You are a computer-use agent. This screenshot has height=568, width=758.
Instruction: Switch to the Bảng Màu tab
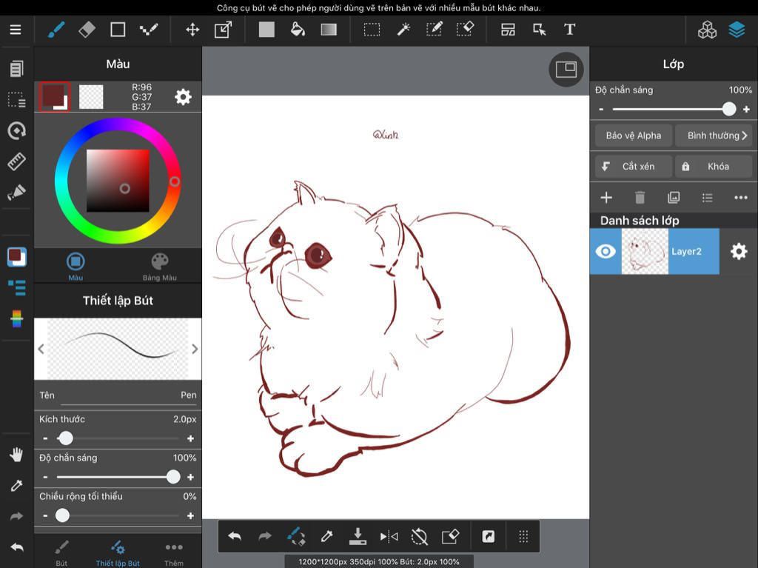click(x=160, y=267)
